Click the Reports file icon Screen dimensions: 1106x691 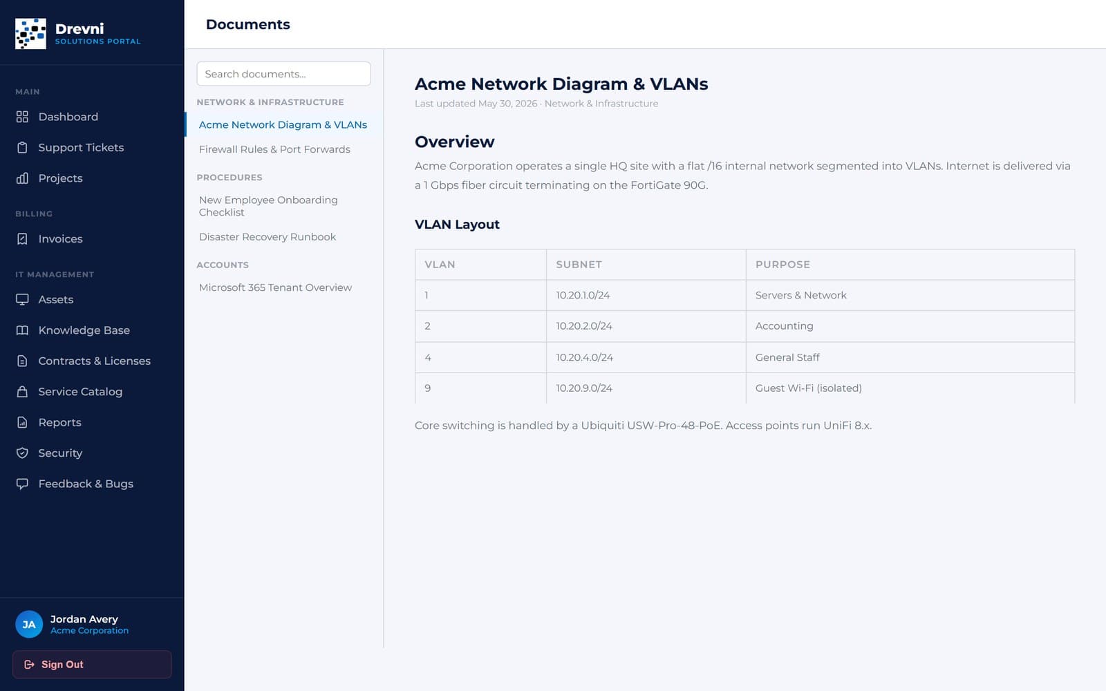(22, 422)
